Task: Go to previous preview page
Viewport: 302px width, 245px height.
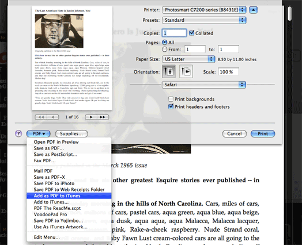Action: coord(53,117)
